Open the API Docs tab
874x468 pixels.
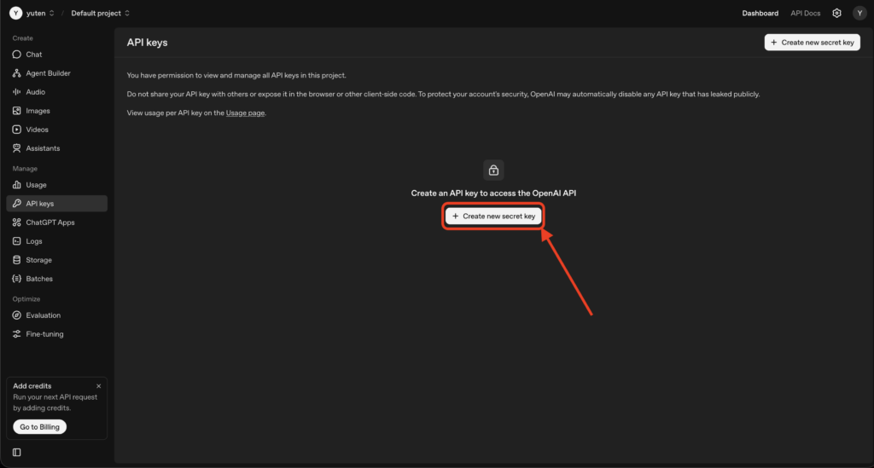805,14
